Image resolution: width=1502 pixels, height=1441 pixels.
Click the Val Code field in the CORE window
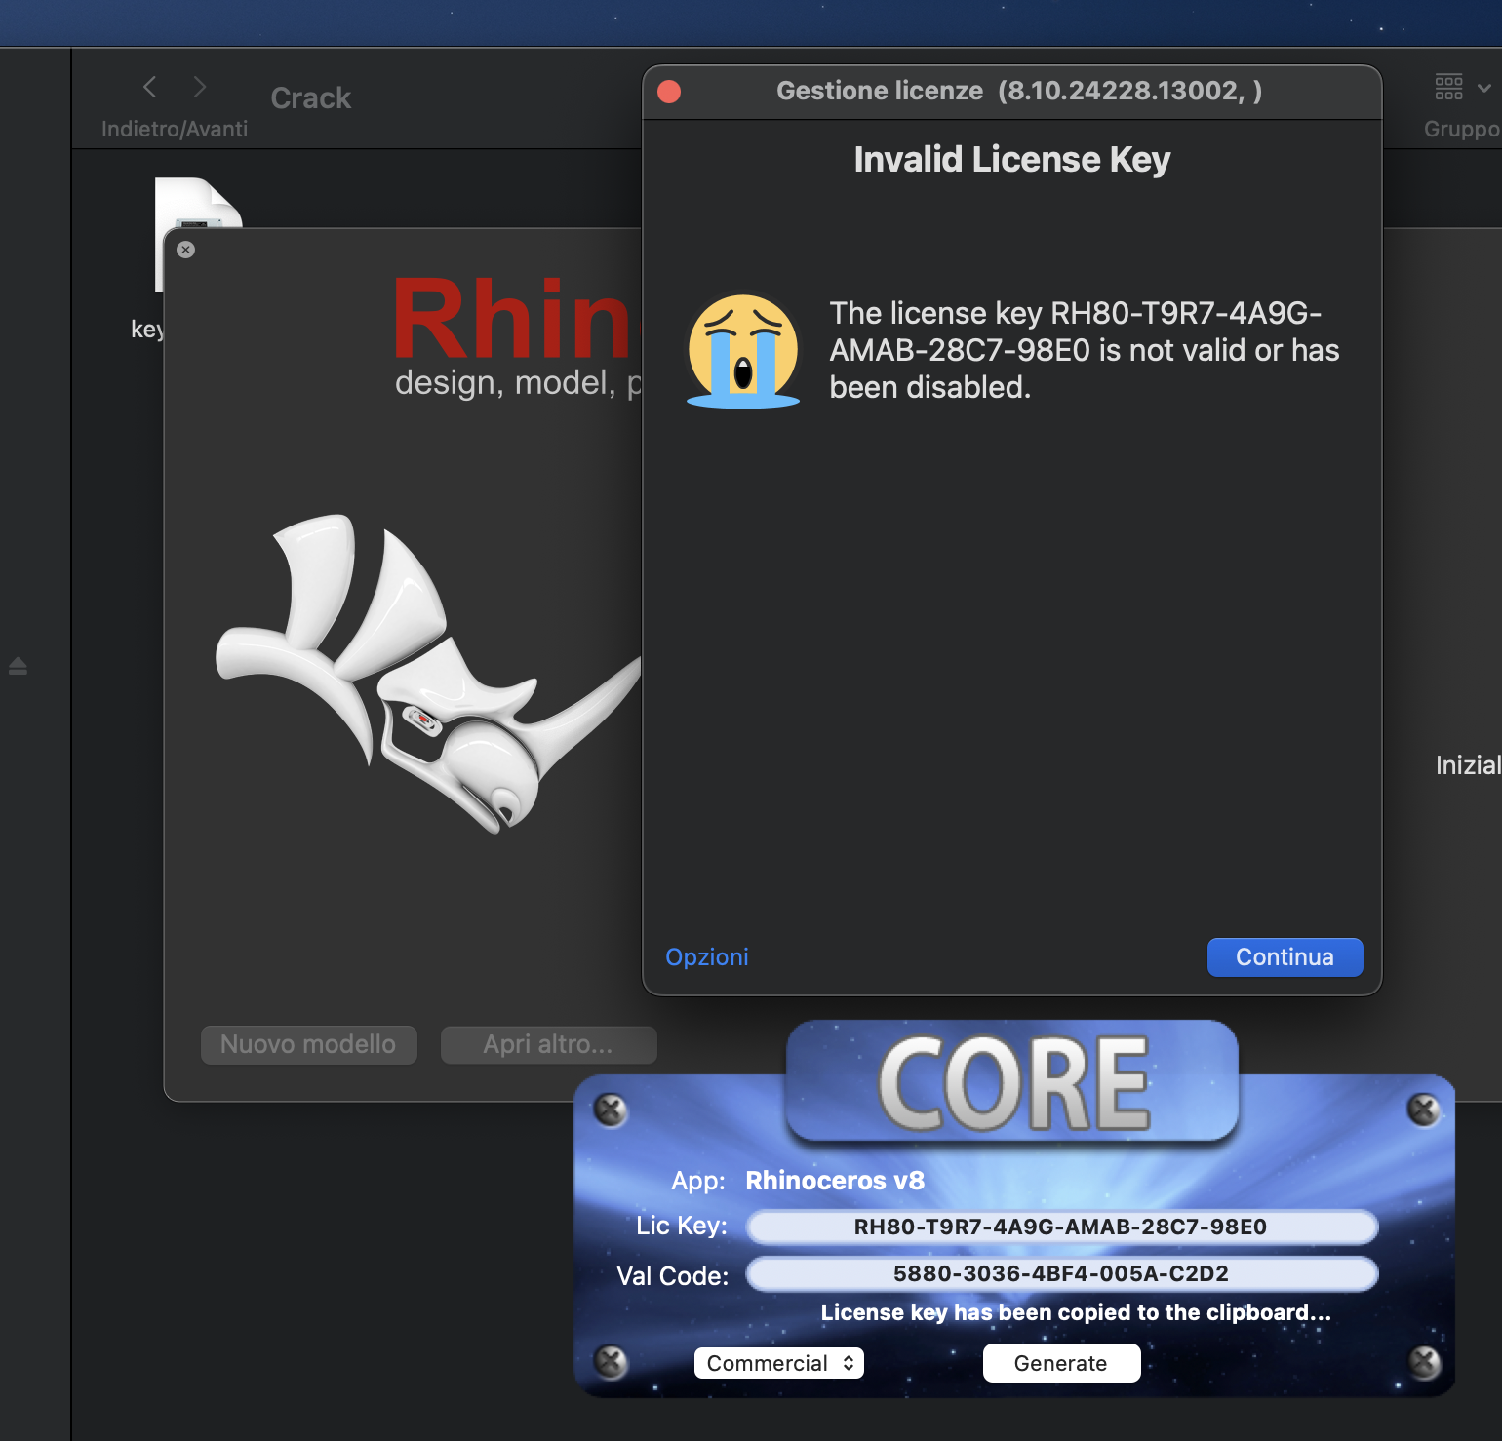pyautogui.click(x=1061, y=1273)
